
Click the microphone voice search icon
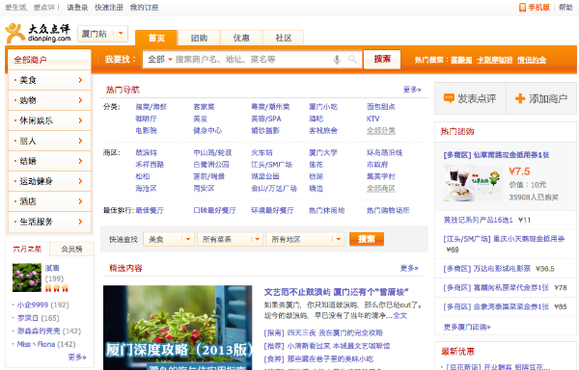(337, 60)
